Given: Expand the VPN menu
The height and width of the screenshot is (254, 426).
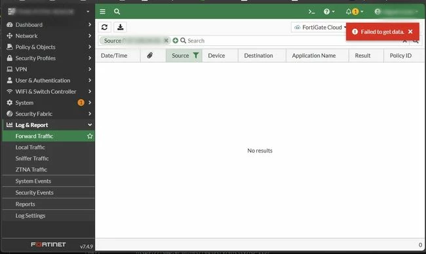Looking at the screenshot, I should coord(48,69).
